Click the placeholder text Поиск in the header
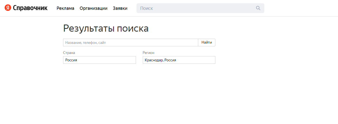The height and width of the screenshot is (124, 338). [147, 8]
